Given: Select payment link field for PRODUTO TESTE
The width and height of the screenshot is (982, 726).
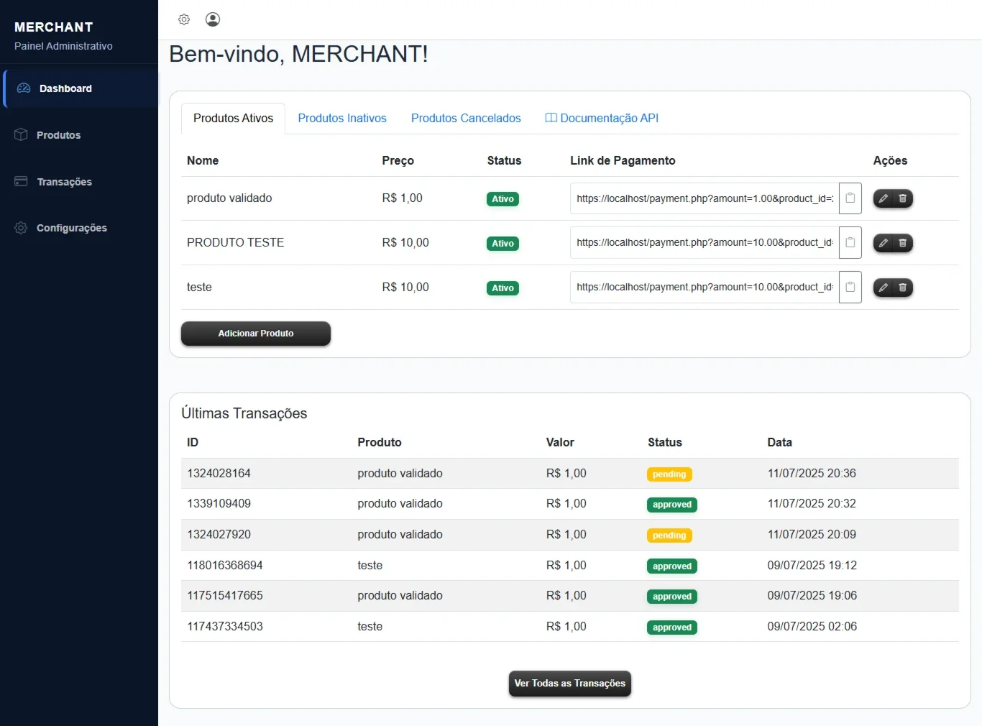Looking at the screenshot, I should 705,243.
